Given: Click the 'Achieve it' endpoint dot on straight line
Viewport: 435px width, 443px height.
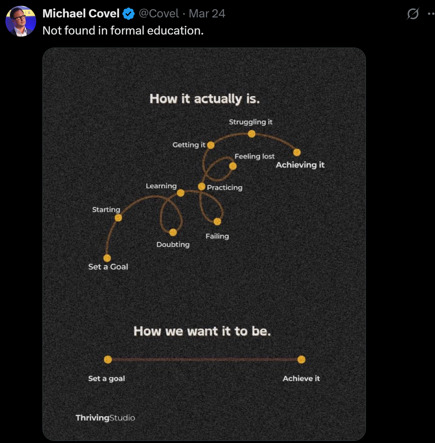Looking at the screenshot, I should (301, 360).
